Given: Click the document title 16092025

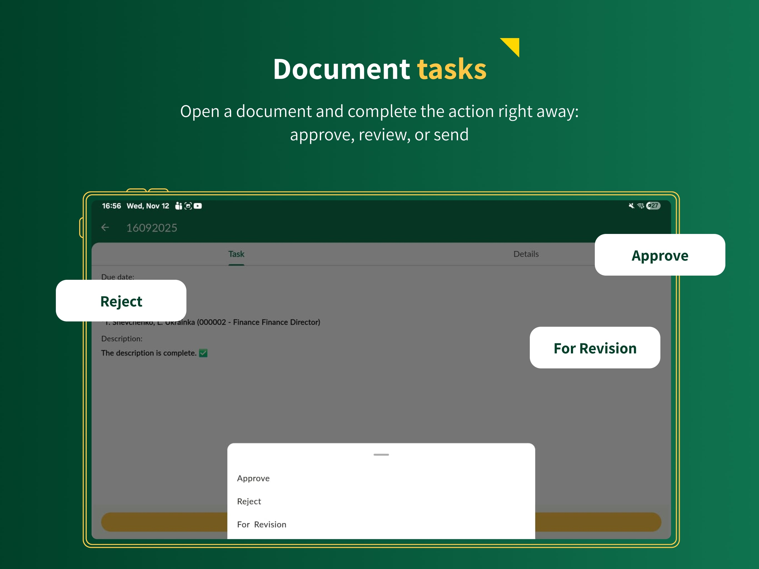Looking at the screenshot, I should [x=152, y=228].
